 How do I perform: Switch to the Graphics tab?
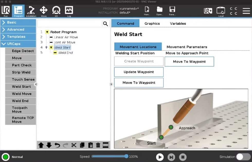click(x=152, y=23)
